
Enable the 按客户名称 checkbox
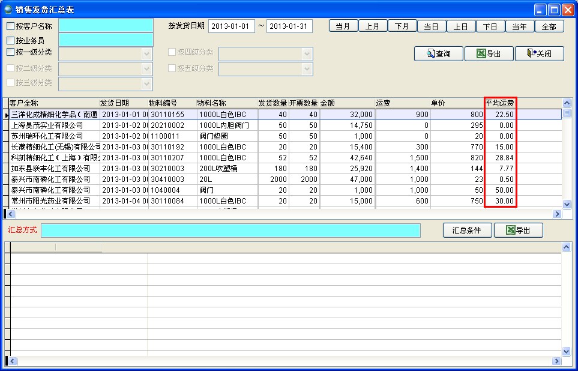(11, 26)
